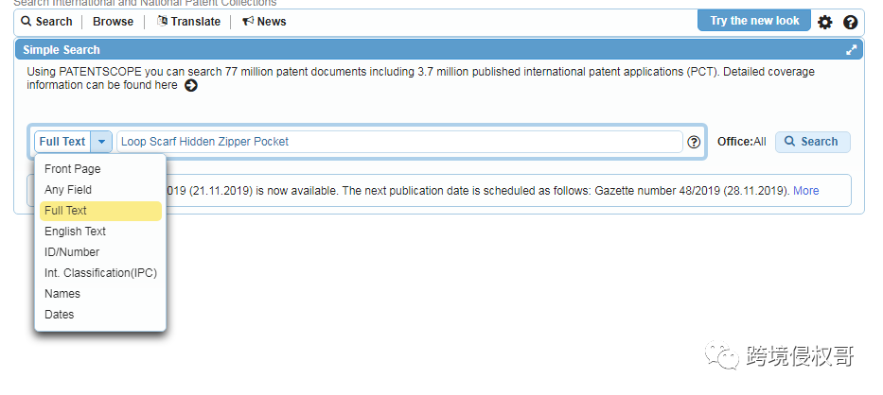Image resolution: width=883 pixels, height=395 pixels.
Task: Select the highlighted Full Text option
Action: pyautogui.click(x=100, y=211)
